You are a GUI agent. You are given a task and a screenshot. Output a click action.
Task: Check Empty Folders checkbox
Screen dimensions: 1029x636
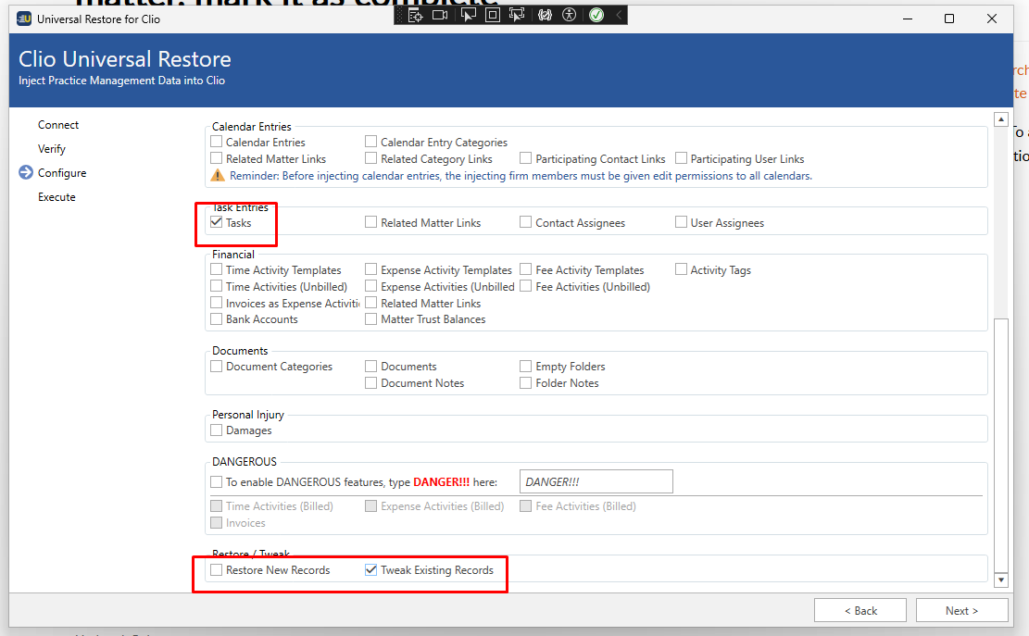pyautogui.click(x=526, y=366)
